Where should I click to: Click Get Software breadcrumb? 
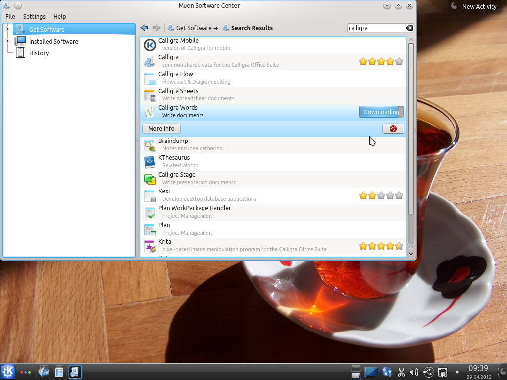click(193, 28)
